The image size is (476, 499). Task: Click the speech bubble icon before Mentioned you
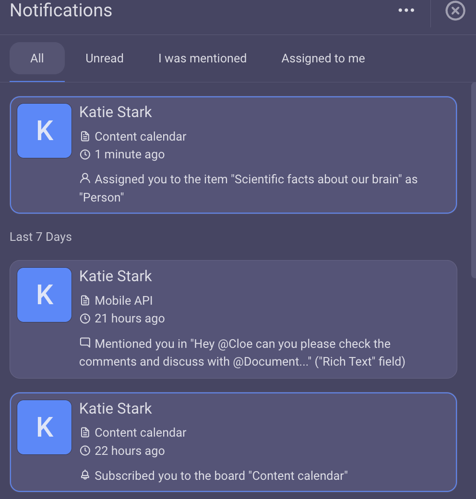point(85,343)
